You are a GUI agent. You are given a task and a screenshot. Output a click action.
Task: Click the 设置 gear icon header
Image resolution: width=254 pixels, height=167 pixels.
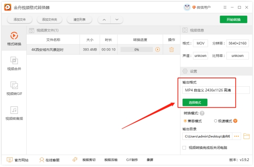(x=185, y=71)
